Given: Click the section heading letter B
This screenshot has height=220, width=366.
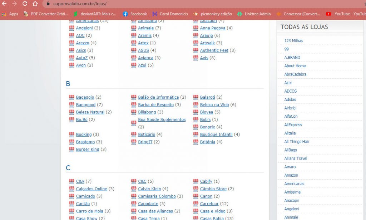Looking at the screenshot, I should pyautogui.click(x=68, y=84).
